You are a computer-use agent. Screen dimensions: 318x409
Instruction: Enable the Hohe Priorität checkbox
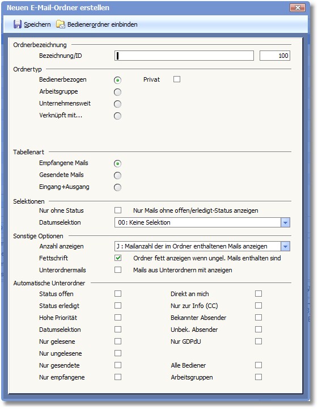tap(118, 318)
